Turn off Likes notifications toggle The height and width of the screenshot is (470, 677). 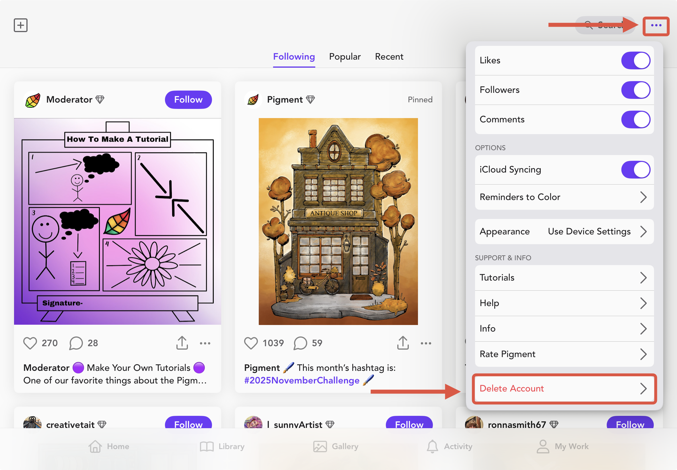point(636,60)
